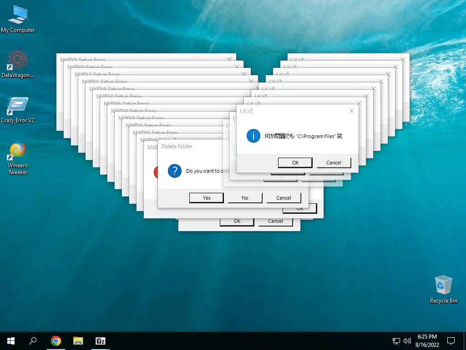Click the blue info icon in the Japanese dialog
Screen dimensions: 466x350
253,136
